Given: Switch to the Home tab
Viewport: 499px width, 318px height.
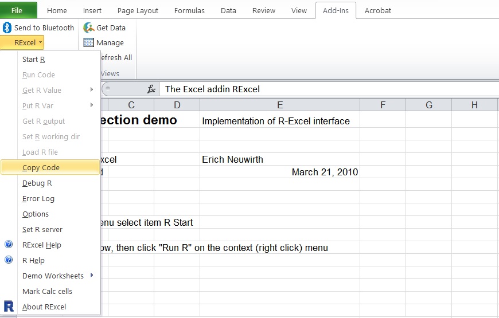Looking at the screenshot, I should (57, 10).
